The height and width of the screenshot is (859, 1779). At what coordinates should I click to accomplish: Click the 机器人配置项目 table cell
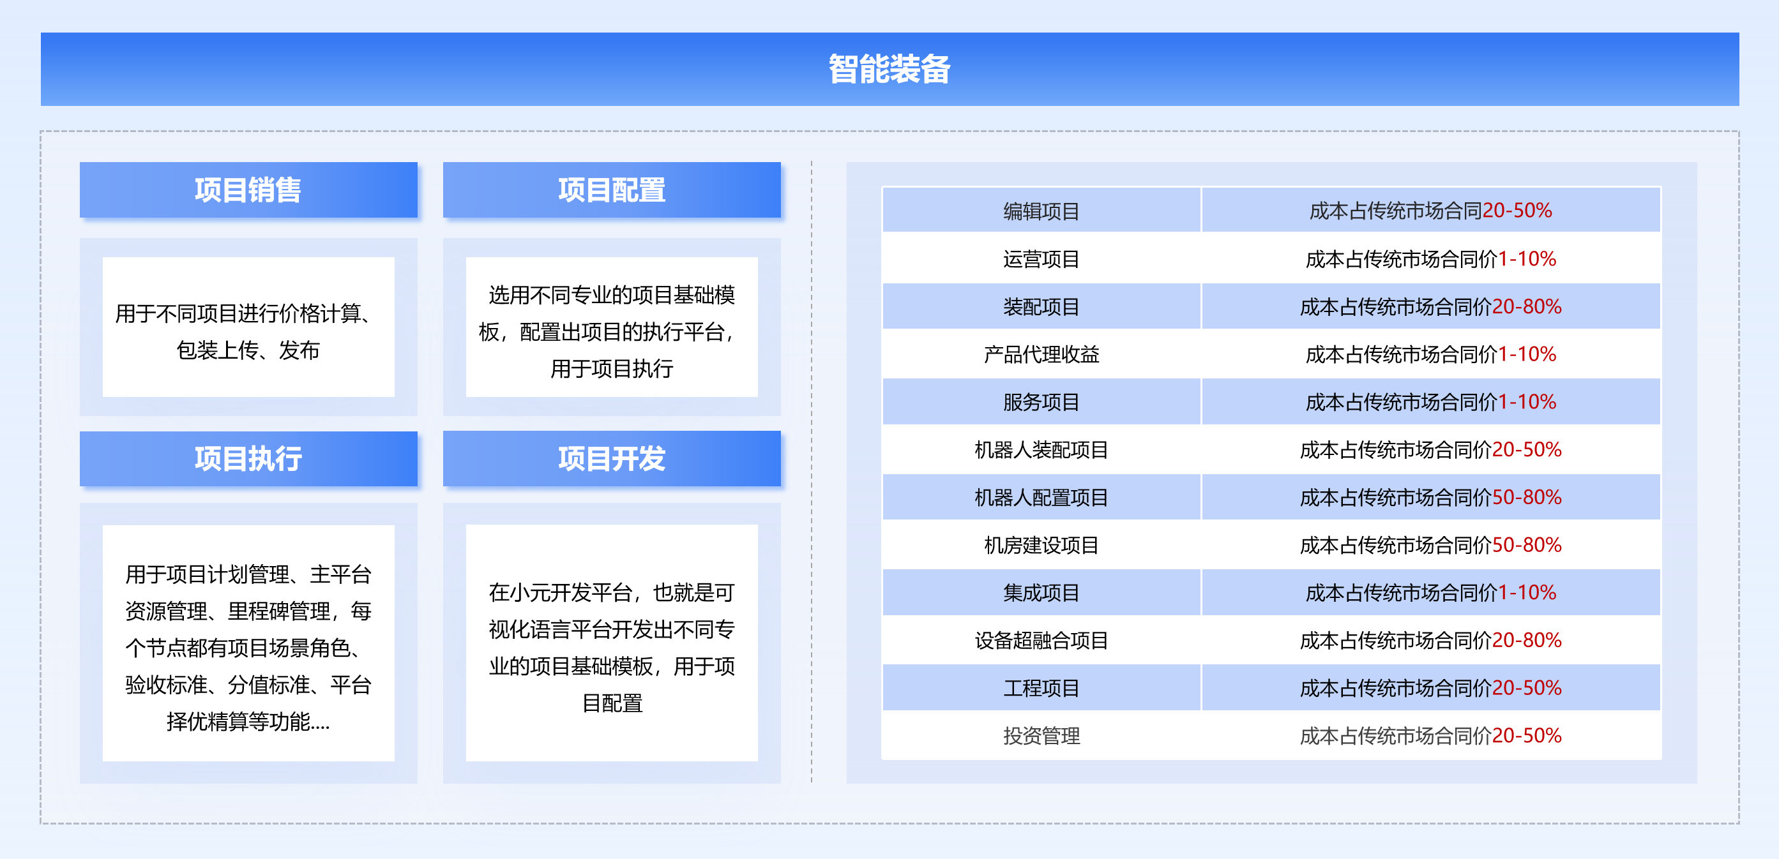click(x=1041, y=497)
